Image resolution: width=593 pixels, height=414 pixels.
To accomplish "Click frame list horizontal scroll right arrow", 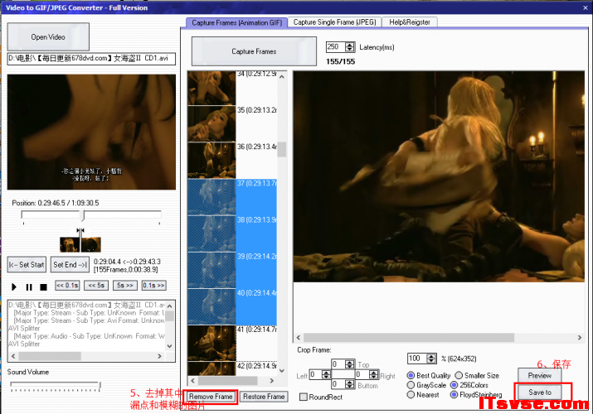I will click(x=271, y=380).
